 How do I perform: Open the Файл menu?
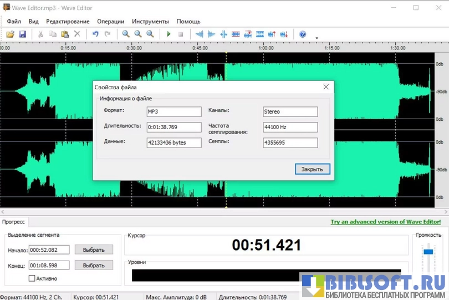click(x=14, y=22)
